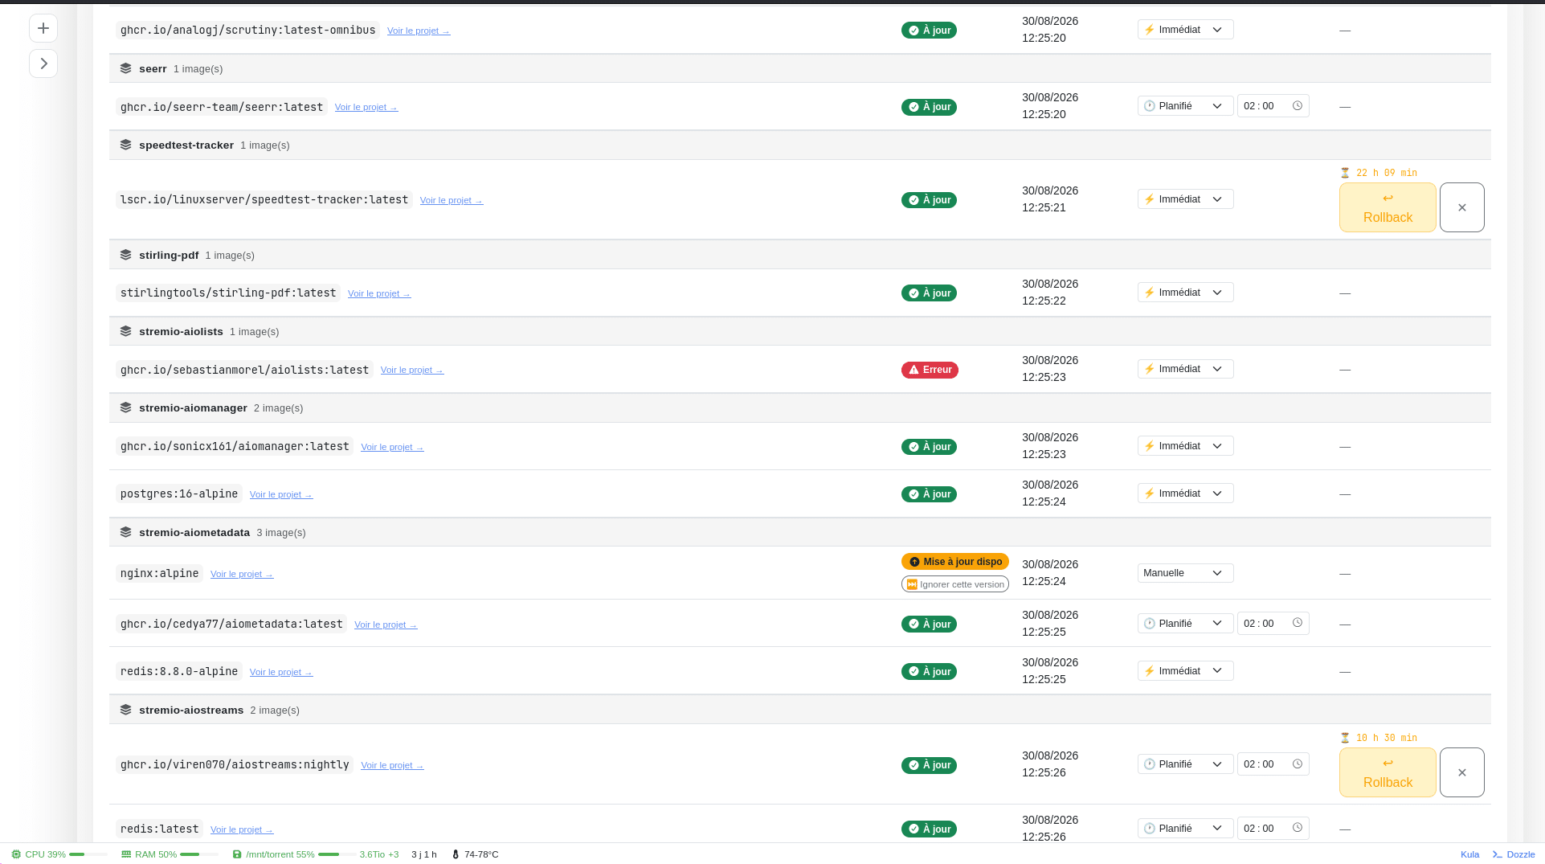The height and width of the screenshot is (864, 1545).
Task: Click Rollback for speedtest-tracker:latest
Action: pos(1388,207)
